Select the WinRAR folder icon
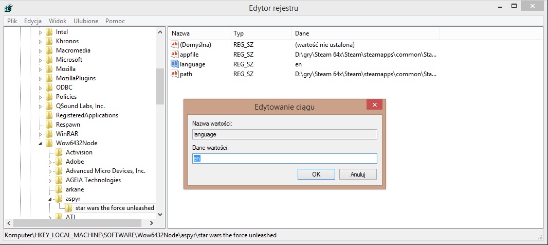This screenshot has width=548, height=245. [49, 134]
